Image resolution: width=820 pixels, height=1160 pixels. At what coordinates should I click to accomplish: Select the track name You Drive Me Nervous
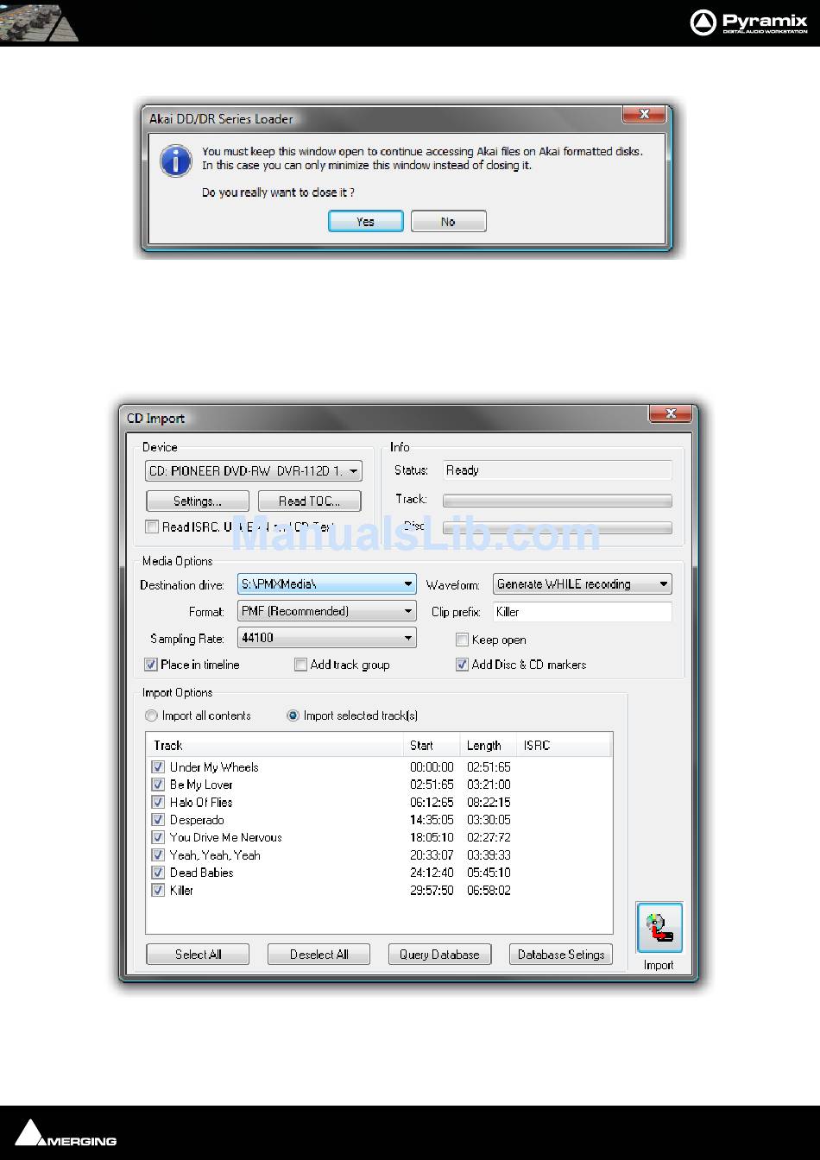pos(225,837)
